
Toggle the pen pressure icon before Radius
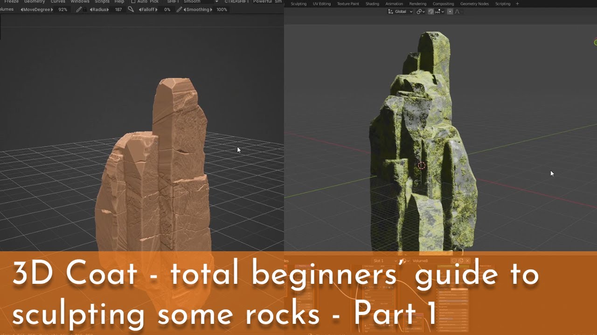click(79, 10)
